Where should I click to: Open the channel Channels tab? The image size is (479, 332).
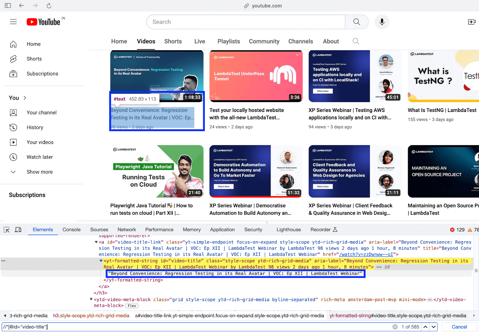point(301,41)
